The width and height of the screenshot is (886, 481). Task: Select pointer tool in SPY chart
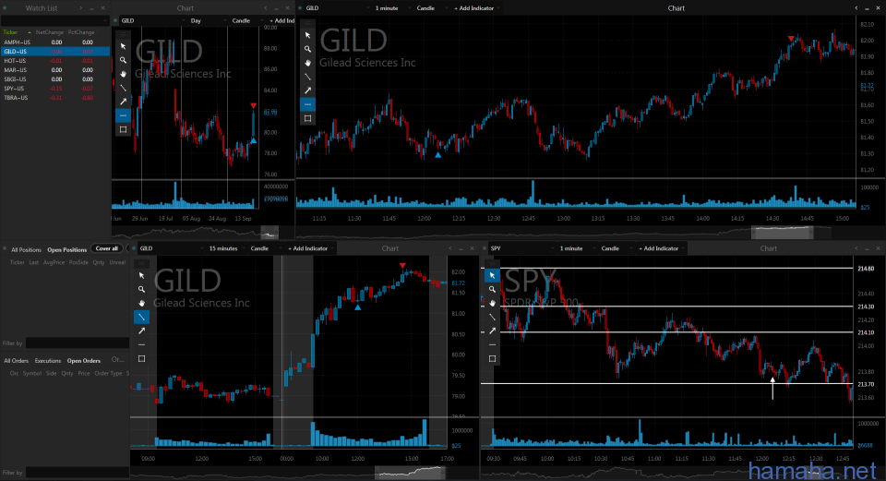point(492,275)
